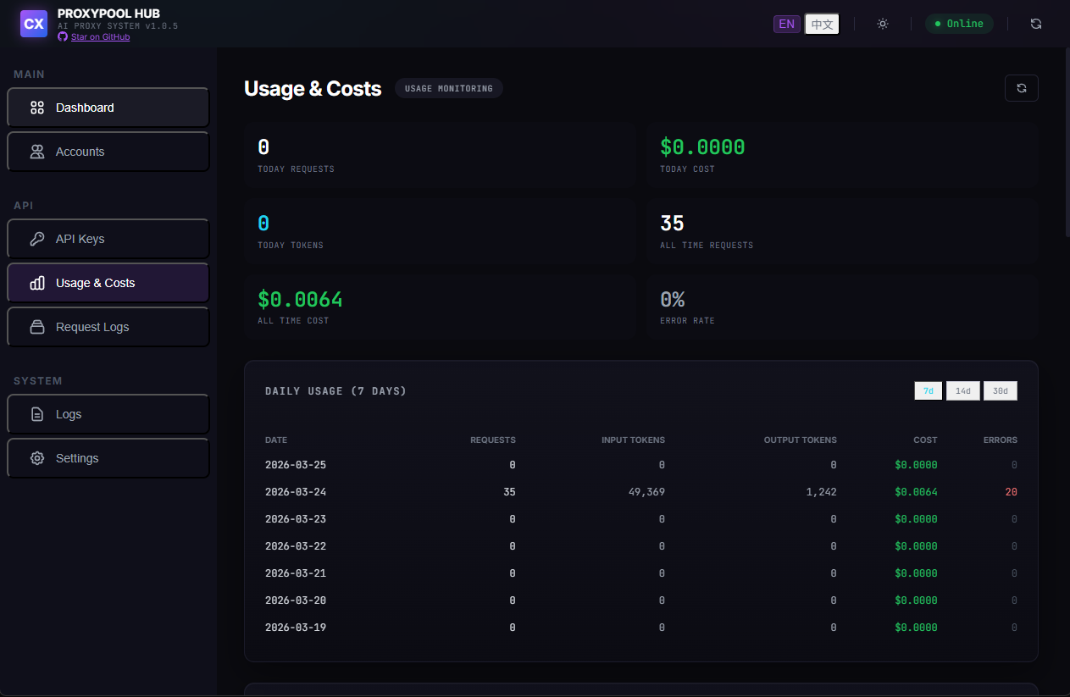Click the Settings gear icon
1070x697 pixels.
pyautogui.click(x=37, y=458)
